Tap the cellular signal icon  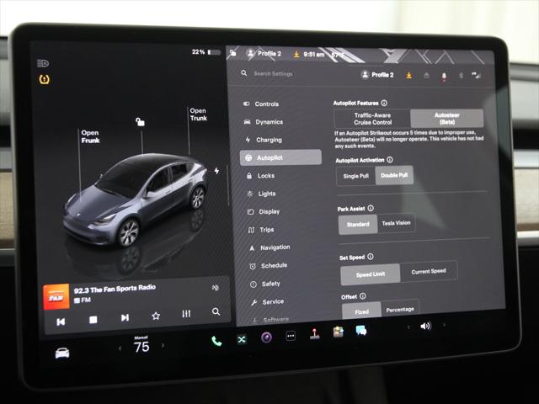pos(476,75)
